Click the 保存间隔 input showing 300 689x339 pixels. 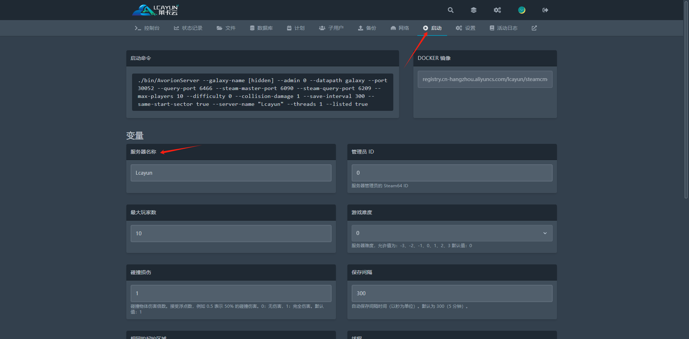(452, 293)
